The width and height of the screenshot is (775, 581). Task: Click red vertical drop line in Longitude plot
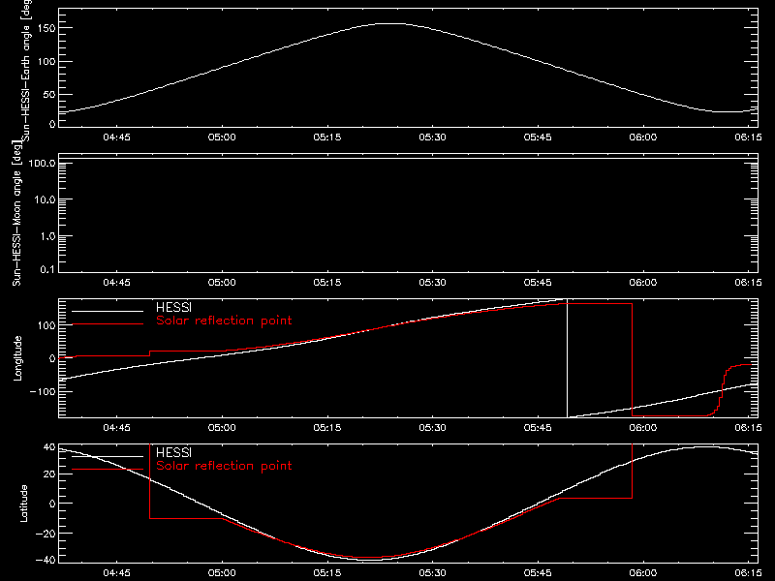[x=632, y=359]
